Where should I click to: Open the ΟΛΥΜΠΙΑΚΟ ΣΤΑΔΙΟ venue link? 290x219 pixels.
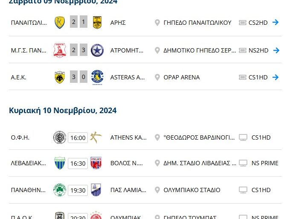[191, 190]
